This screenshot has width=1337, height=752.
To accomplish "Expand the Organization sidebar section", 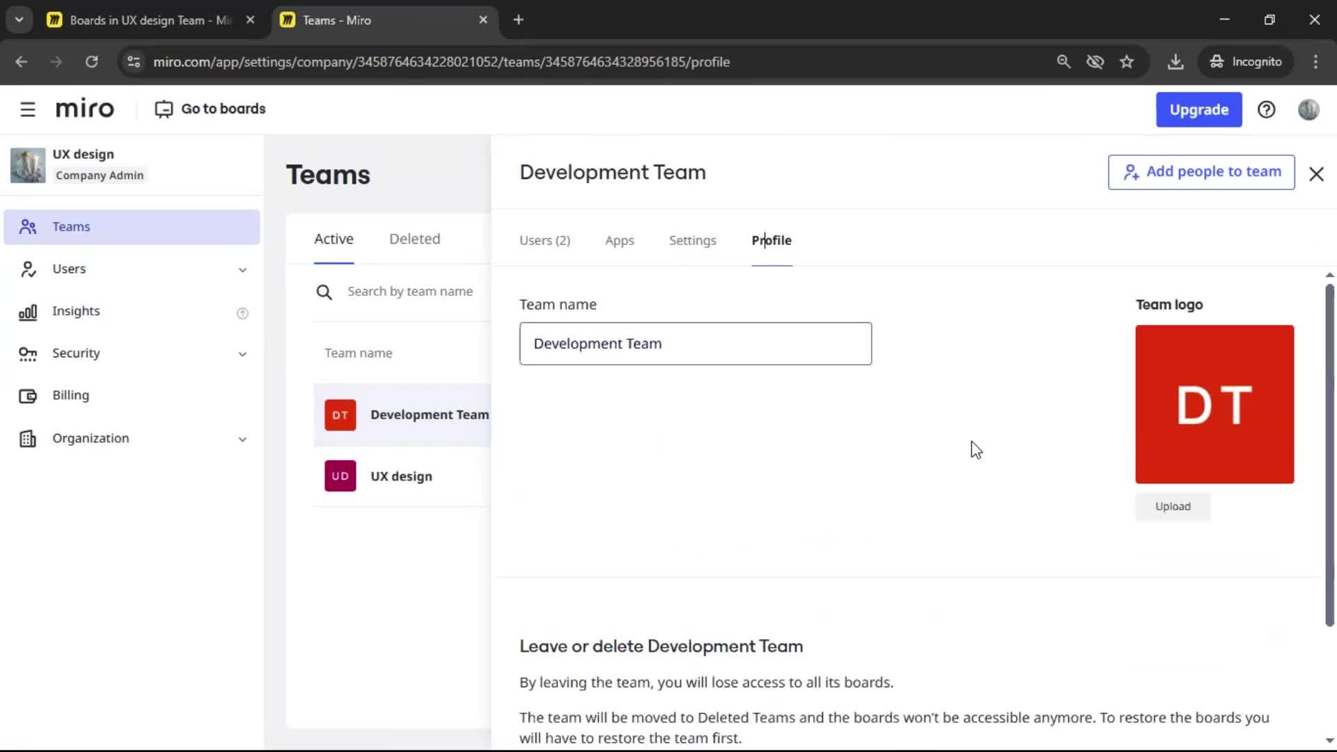I will 242,439.
